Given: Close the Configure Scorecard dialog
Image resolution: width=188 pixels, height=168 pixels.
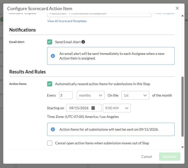Looking at the screenshot, I should pyautogui.click(x=177, y=8).
